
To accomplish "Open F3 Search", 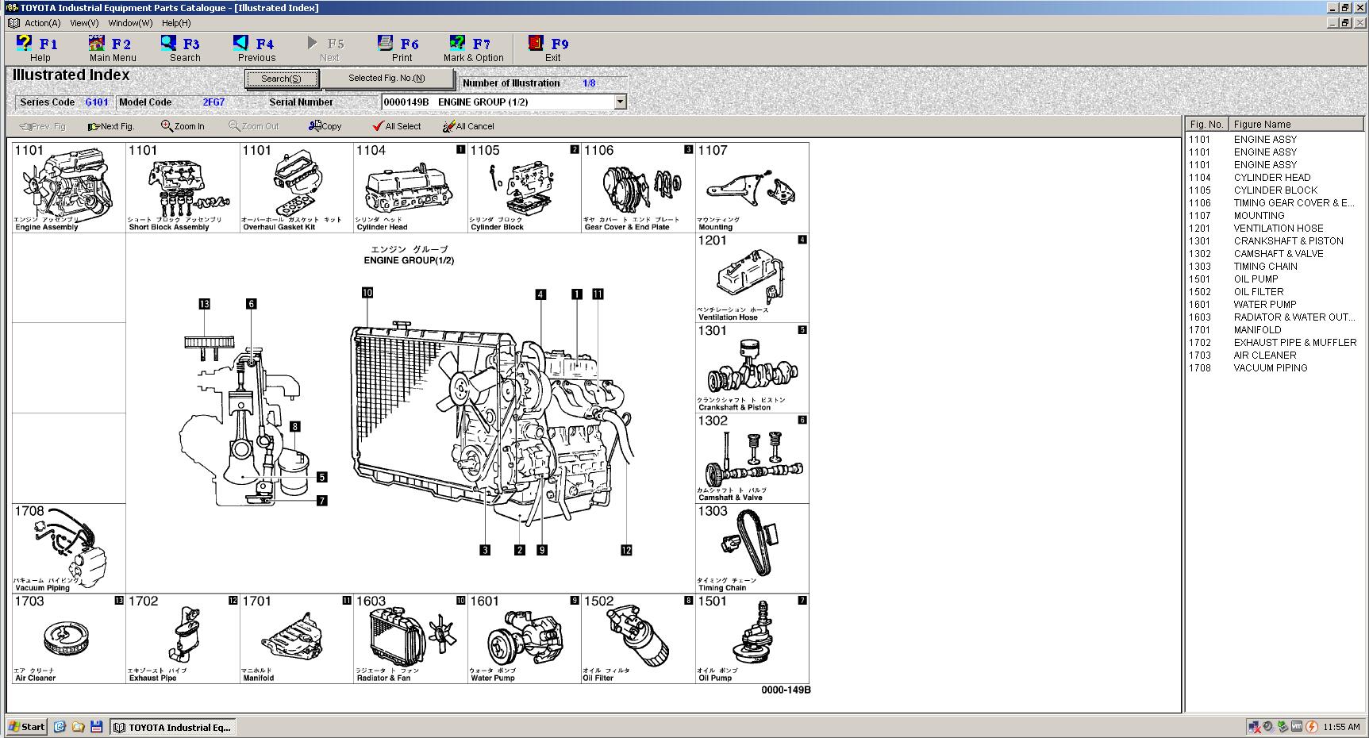I will (x=184, y=48).
